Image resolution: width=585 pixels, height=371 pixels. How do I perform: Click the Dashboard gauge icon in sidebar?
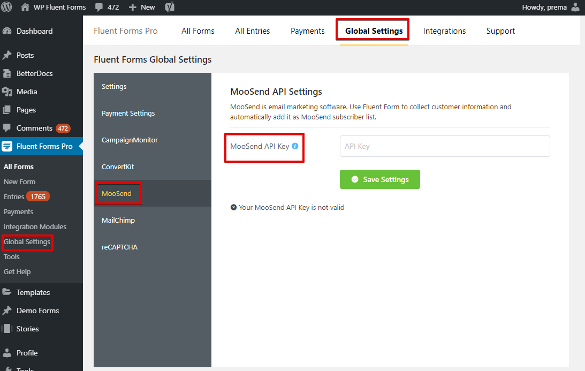click(7, 32)
